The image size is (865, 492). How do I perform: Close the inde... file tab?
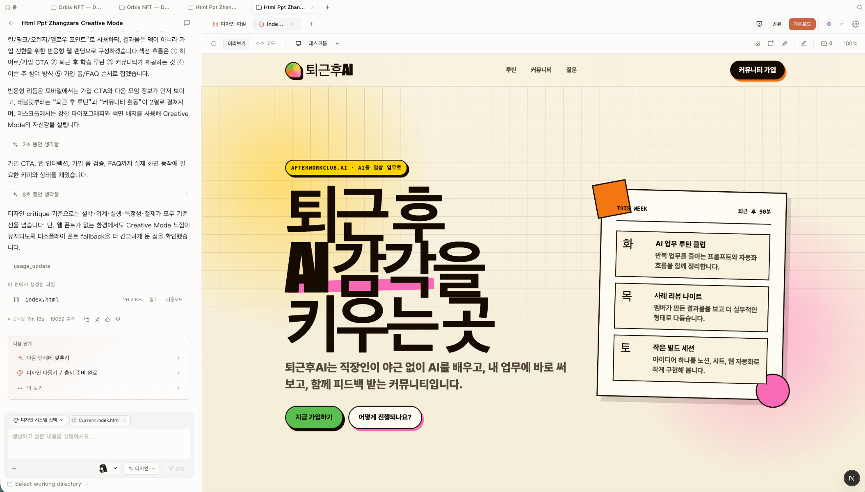(x=292, y=24)
